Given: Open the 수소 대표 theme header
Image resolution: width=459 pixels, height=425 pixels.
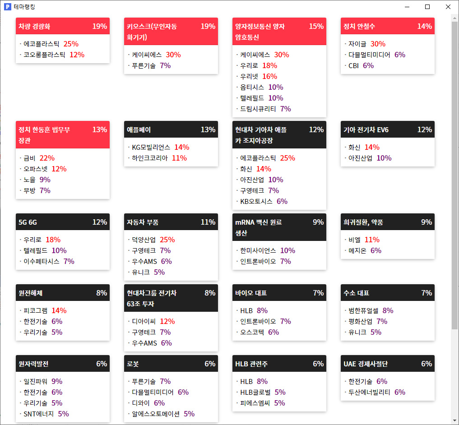Looking at the screenshot, I should pos(387,293).
